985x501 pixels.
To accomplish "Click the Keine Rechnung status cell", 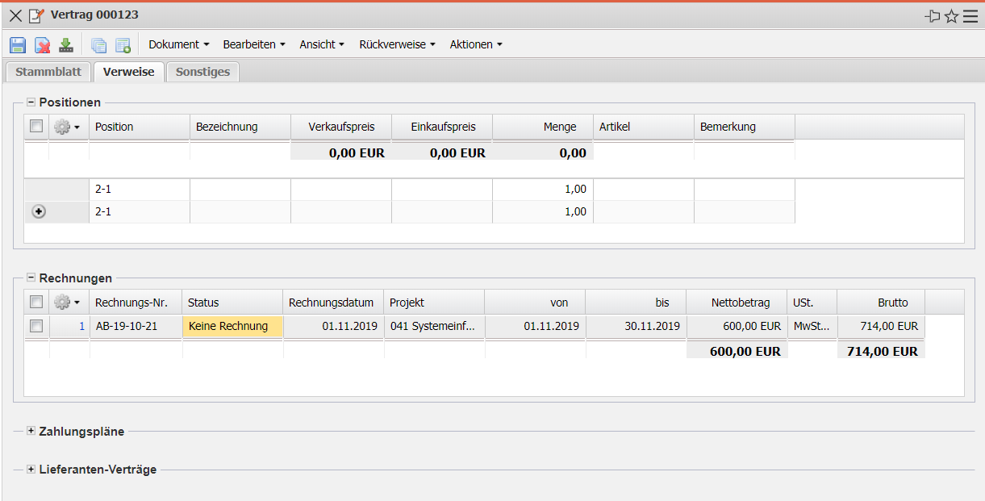I will [232, 327].
